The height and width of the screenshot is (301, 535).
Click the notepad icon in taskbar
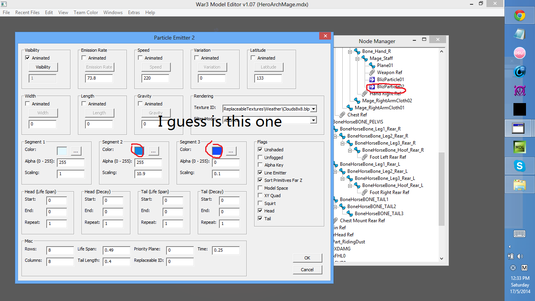pyautogui.click(x=520, y=34)
